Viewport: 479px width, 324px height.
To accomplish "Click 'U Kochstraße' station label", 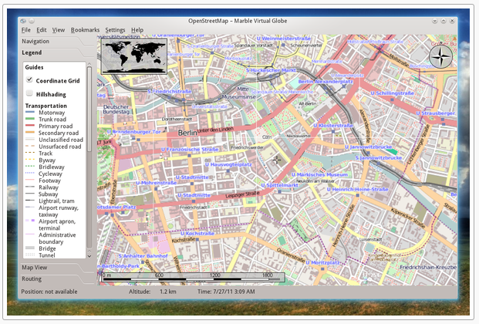I will [197, 234].
